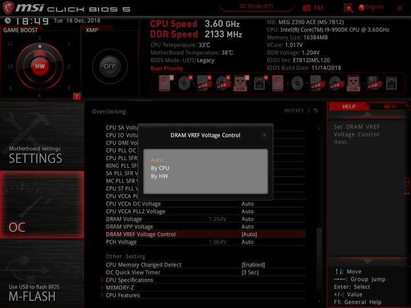Choose By CPU in the DRAM VREF dialog

click(x=160, y=168)
